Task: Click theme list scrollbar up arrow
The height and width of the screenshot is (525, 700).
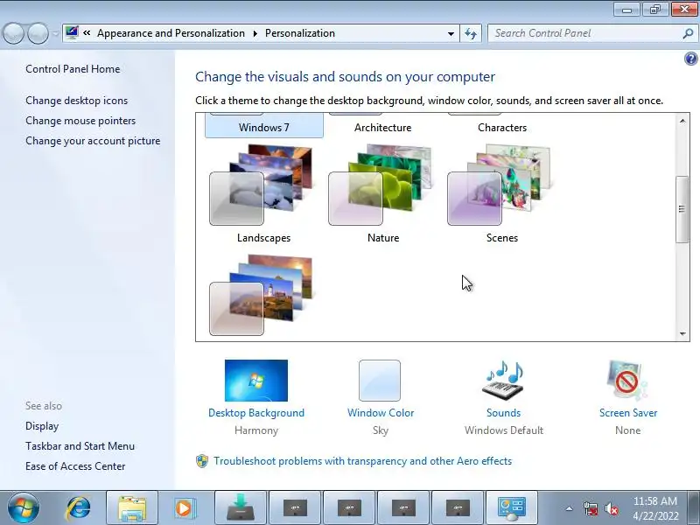Action: [x=682, y=121]
